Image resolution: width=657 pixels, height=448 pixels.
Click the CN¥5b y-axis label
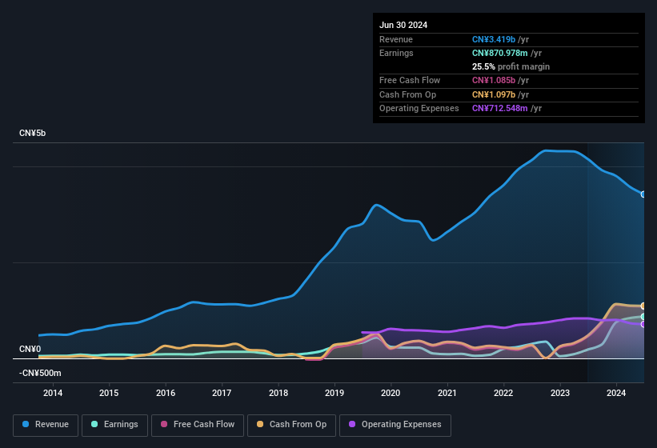32,133
